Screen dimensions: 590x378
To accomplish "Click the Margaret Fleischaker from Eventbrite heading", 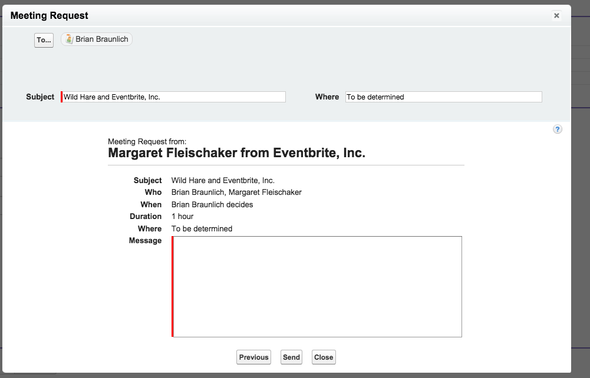I will (236, 153).
